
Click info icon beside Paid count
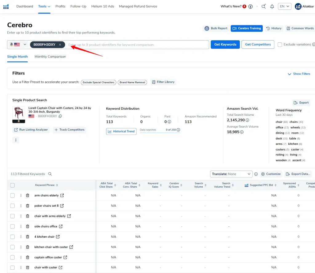[169, 122]
